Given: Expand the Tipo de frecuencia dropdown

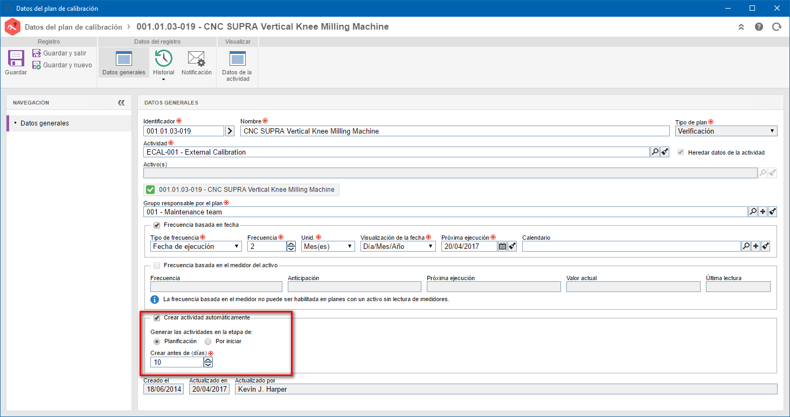Looking at the screenshot, I should (196, 246).
